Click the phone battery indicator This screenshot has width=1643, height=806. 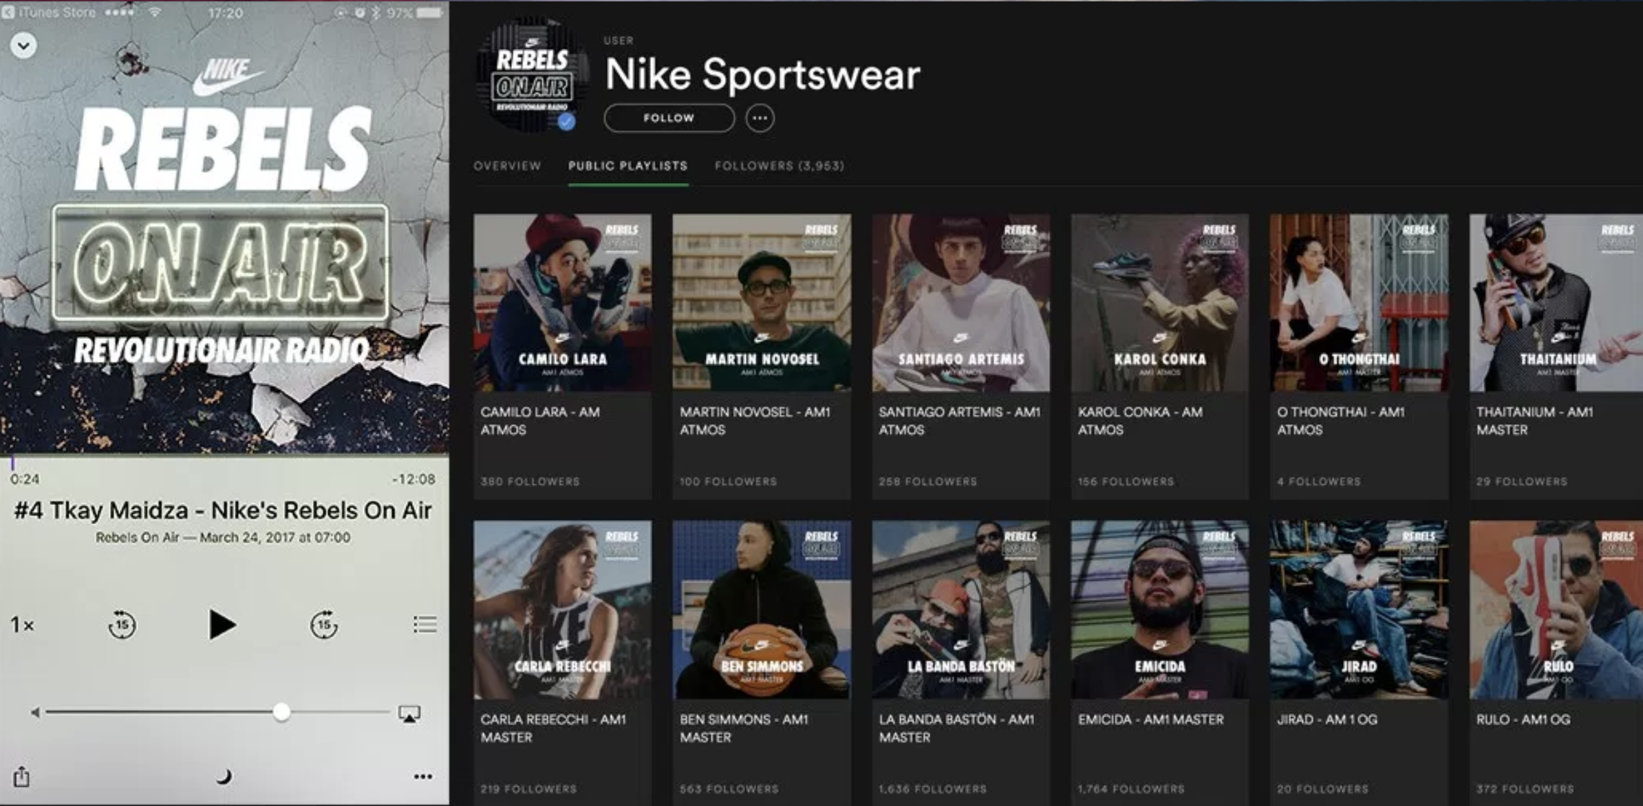(x=428, y=13)
